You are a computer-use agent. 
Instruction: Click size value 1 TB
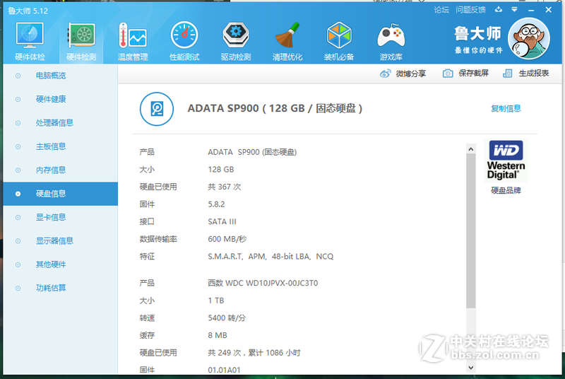(x=216, y=301)
